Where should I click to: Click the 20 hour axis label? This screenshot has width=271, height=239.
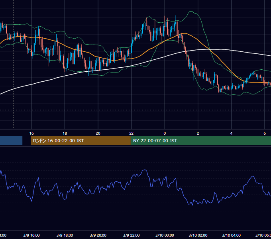[98, 133]
